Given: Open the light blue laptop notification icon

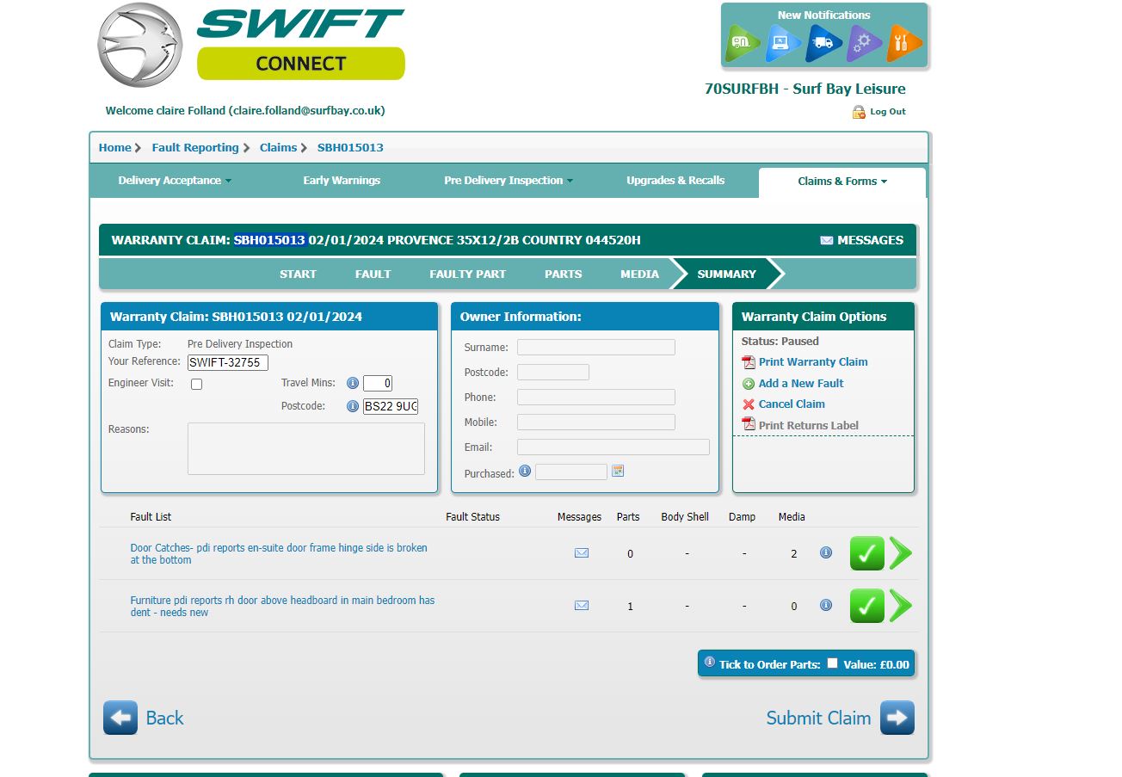Looking at the screenshot, I should coord(781,43).
